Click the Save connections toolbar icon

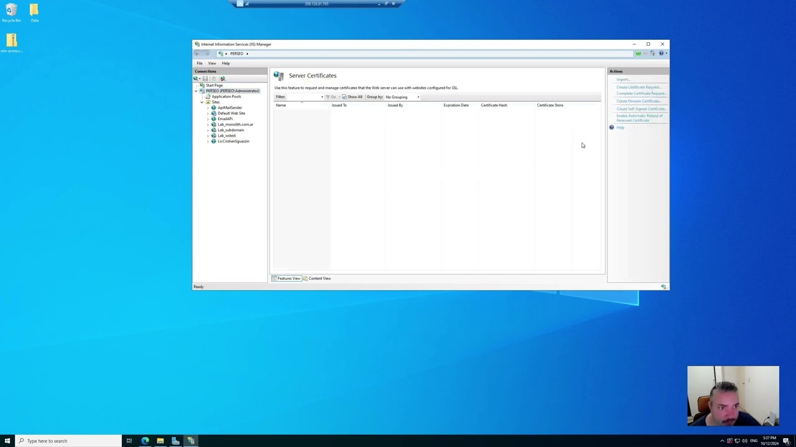click(x=205, y=78)
